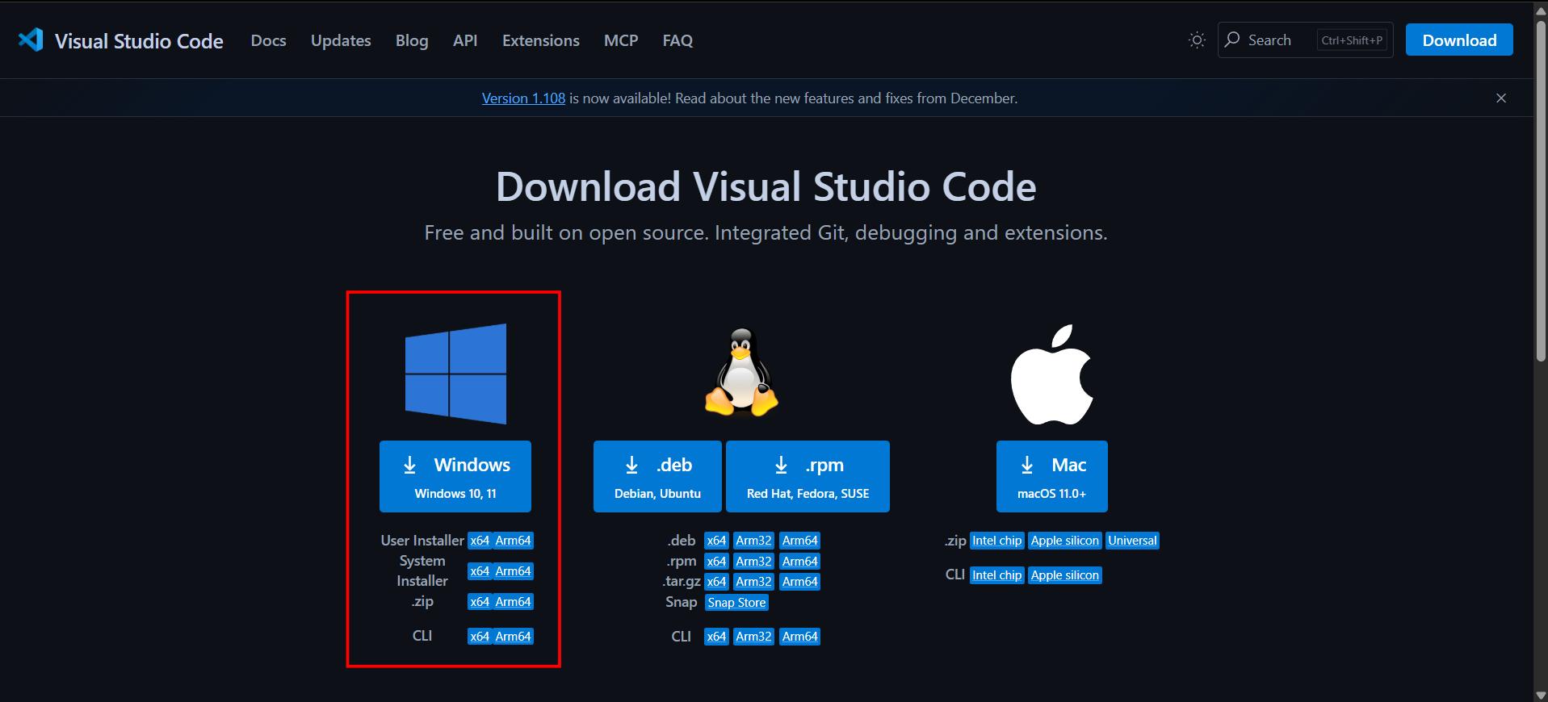Open the Docs menu item
This screenshot has width=1548, height=702.
269,40
